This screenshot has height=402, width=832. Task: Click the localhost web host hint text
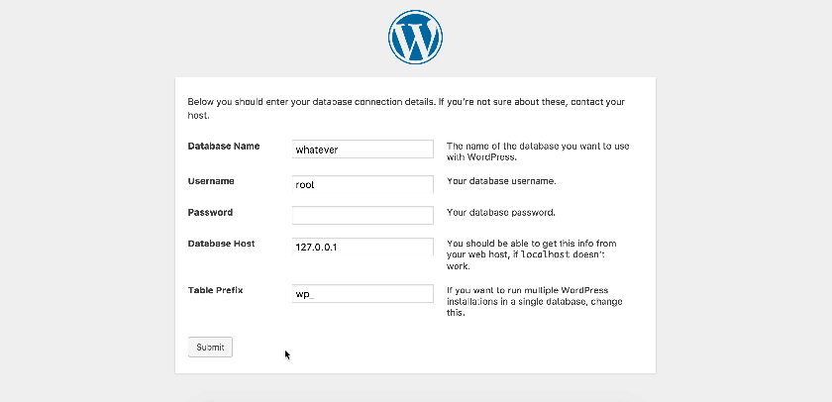tap(531, 254)
